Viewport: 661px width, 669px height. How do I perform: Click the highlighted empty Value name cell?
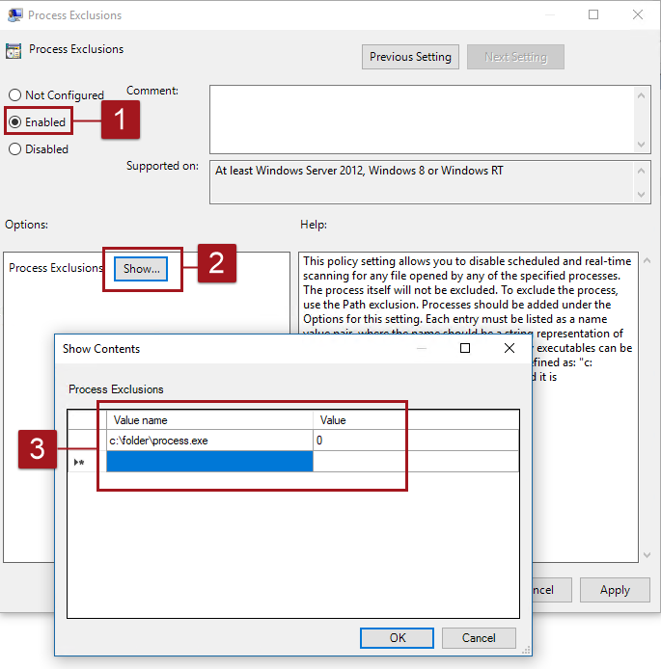click(209, 463)
